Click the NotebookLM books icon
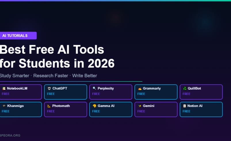 pyautogui.click(x=4, y=88)
